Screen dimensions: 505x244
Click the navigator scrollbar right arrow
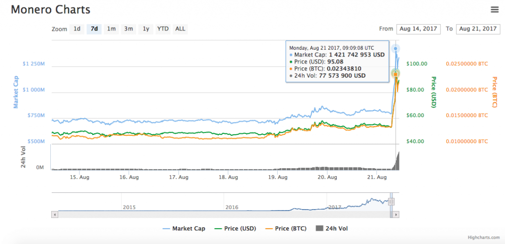pyautogui.click(x=396, y=214)
